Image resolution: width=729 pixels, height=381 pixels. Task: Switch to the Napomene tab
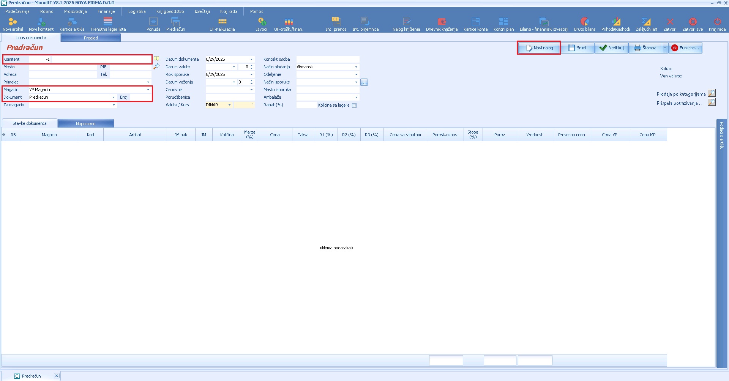click(86, 123)
